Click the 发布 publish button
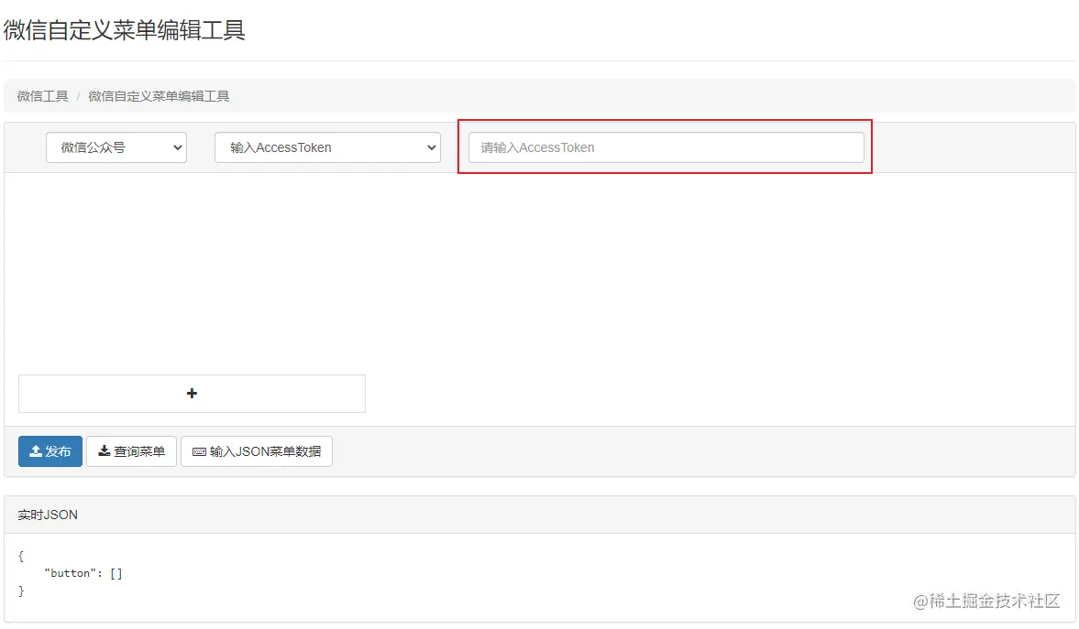Screen dimensions: 1079x629 point(50,451)
